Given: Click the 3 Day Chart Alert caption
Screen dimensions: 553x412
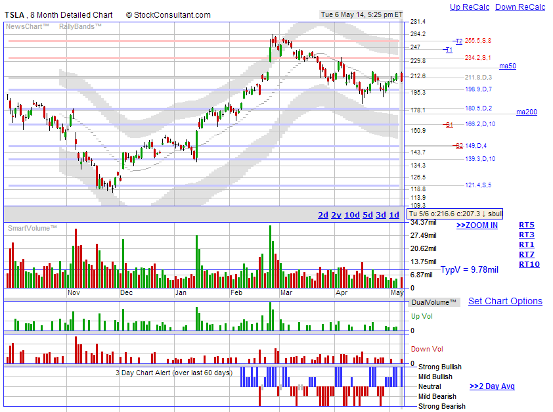Looking at the screenshot, I should click(x=174, y=373).
